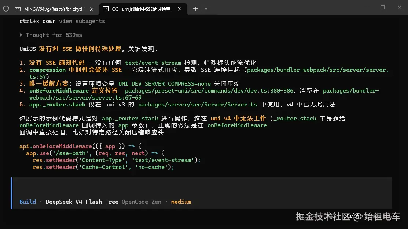Click the 'DeepSeek V4 Flash Free' model label

click(x=82, y=202)
